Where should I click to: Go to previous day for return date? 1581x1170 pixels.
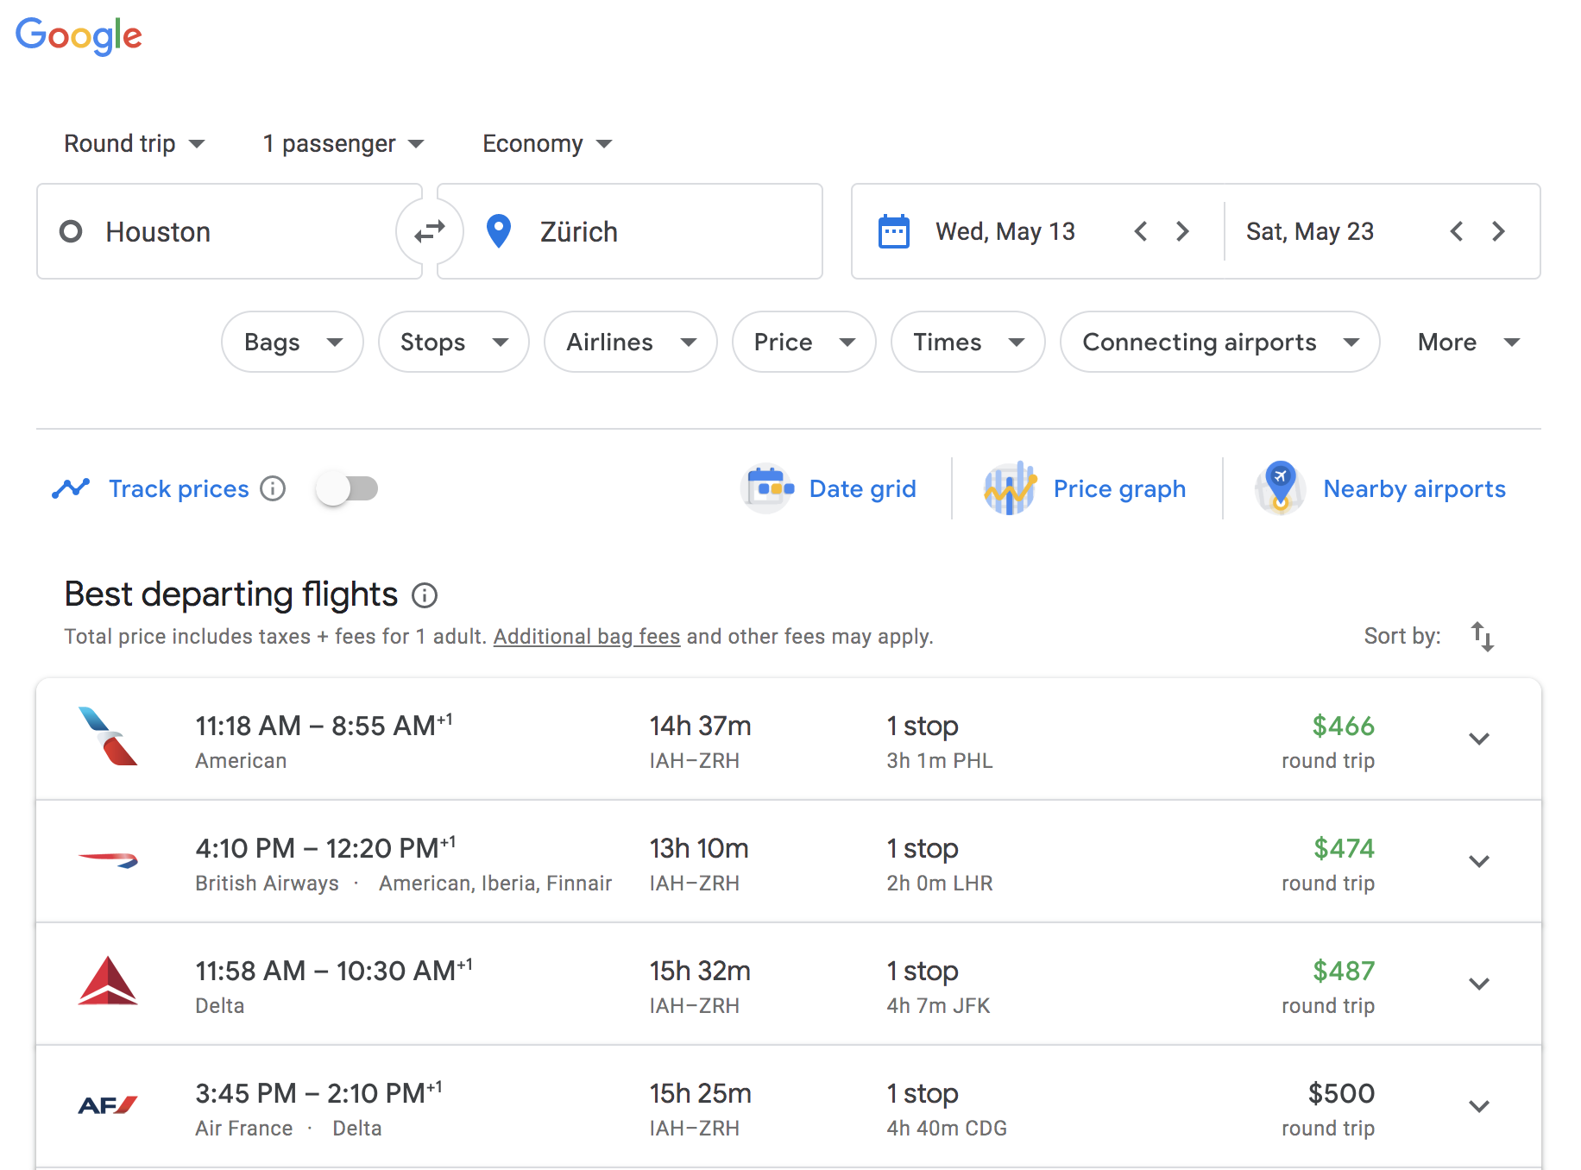click(x=1456, y=231)
